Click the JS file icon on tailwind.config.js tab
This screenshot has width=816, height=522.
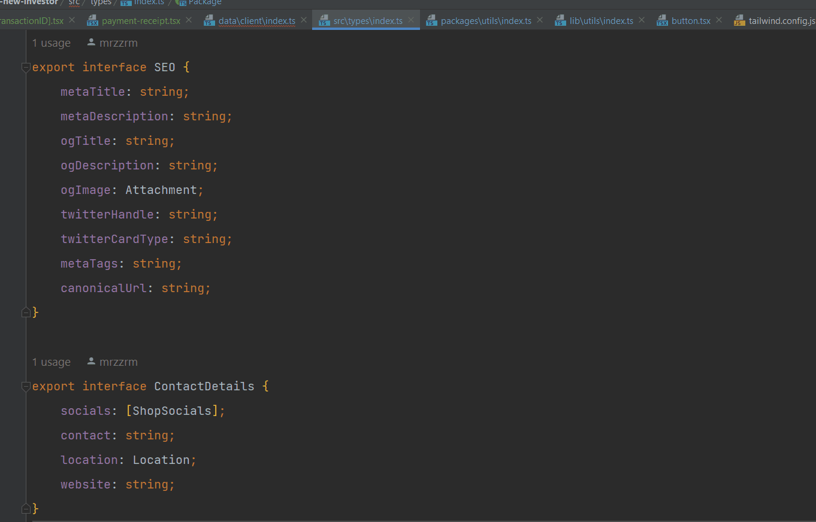tap(739, 21)
